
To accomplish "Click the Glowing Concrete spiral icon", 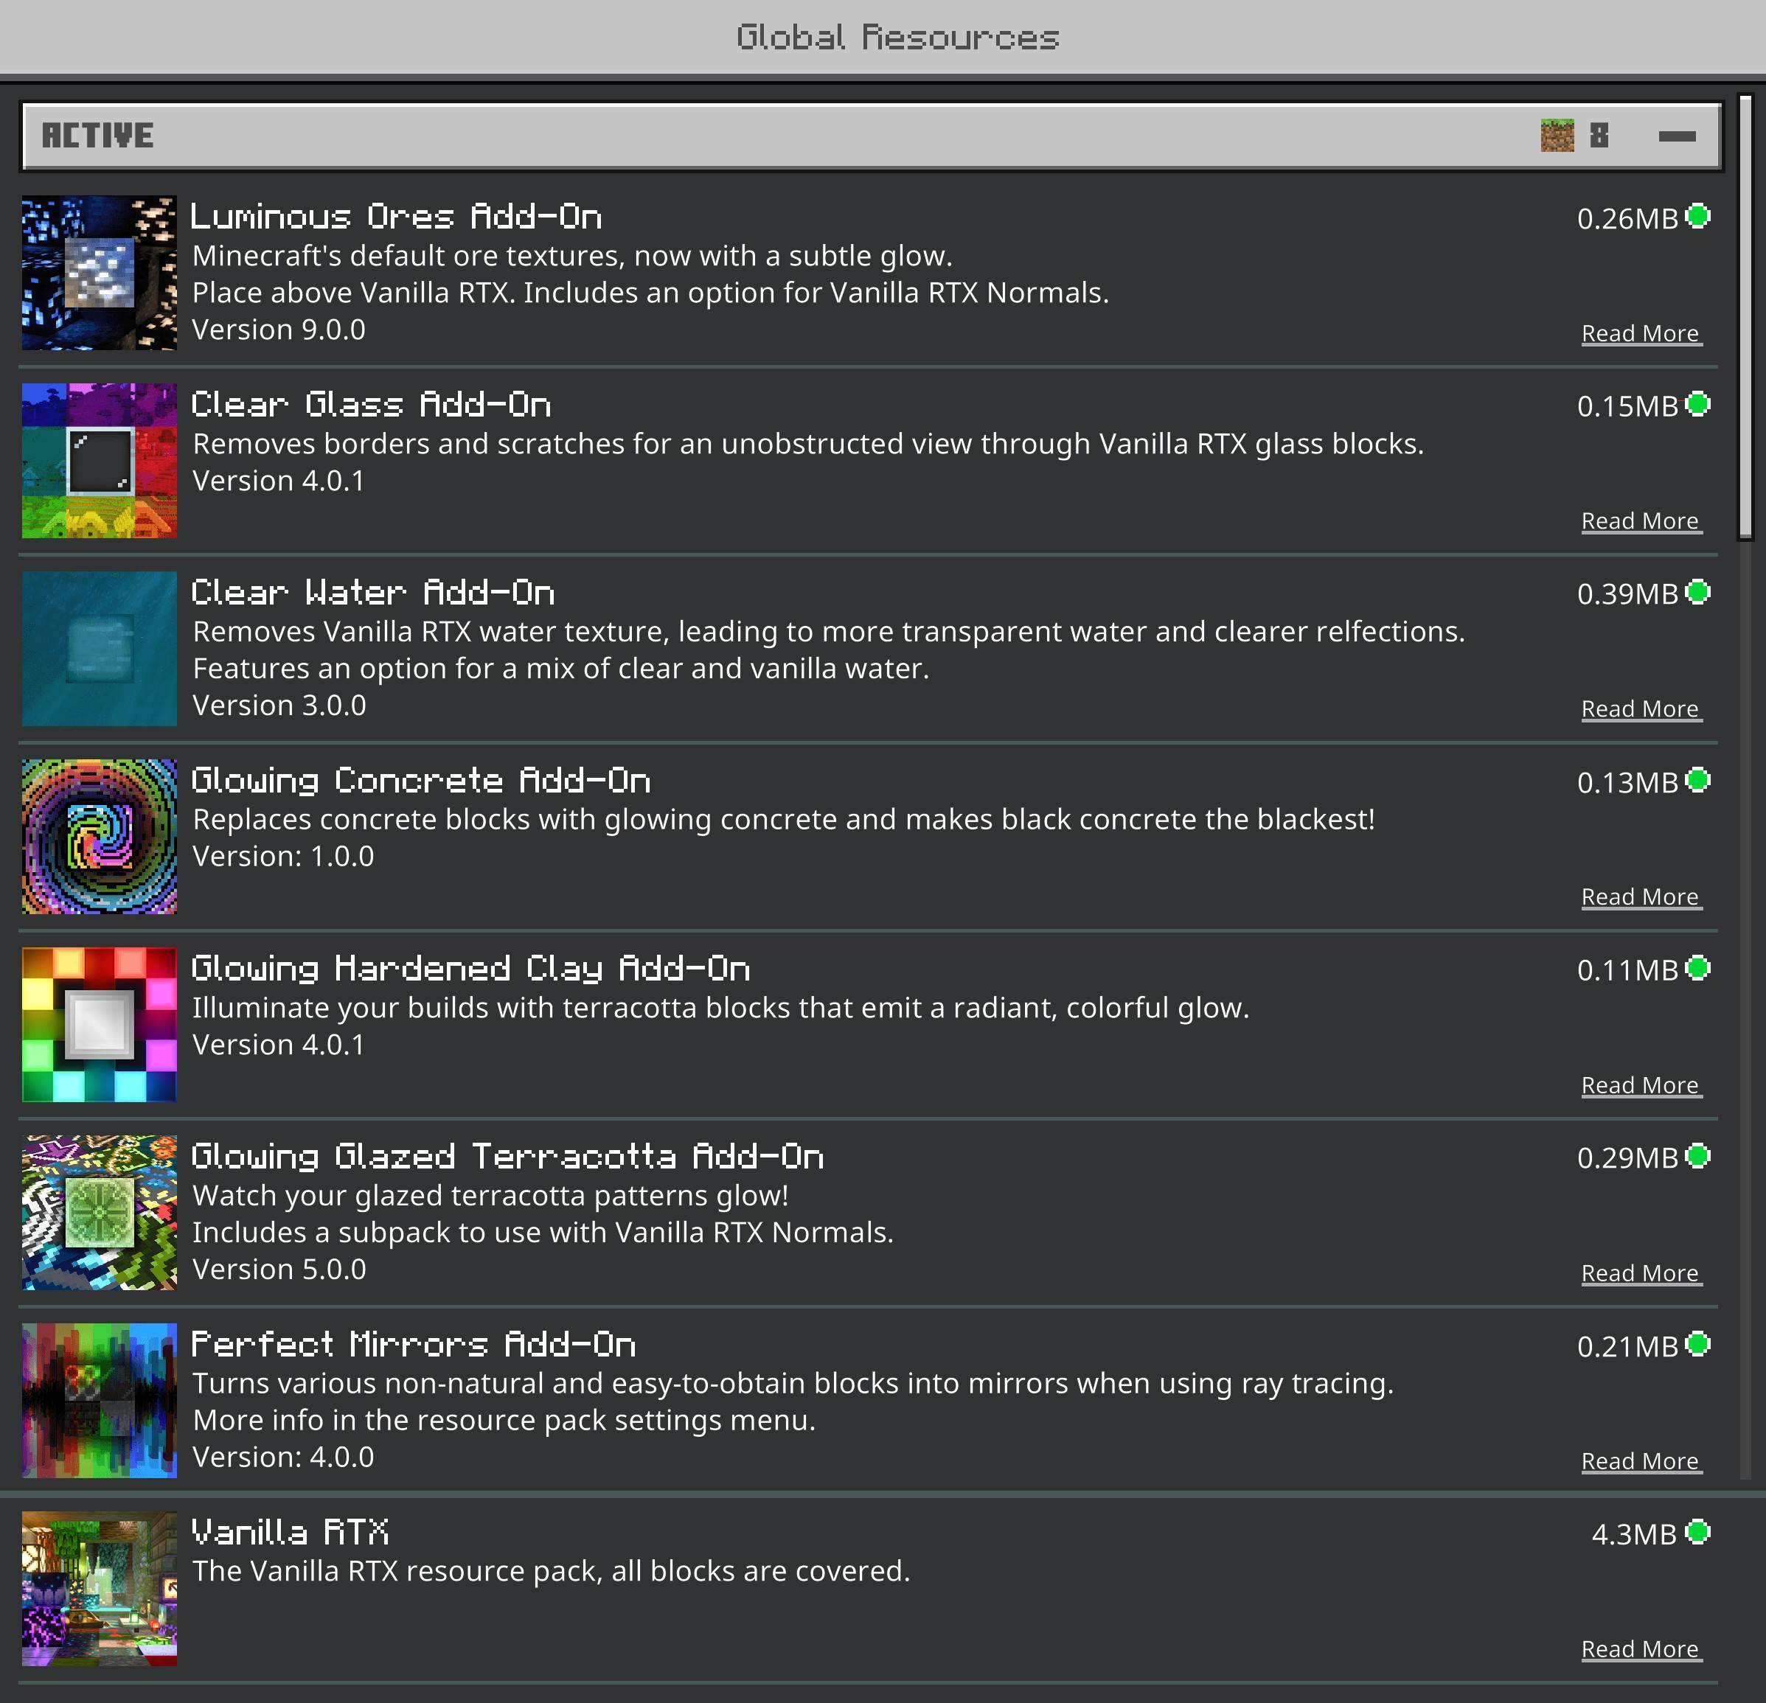I will pyautogui.click(x=99, y=836).
